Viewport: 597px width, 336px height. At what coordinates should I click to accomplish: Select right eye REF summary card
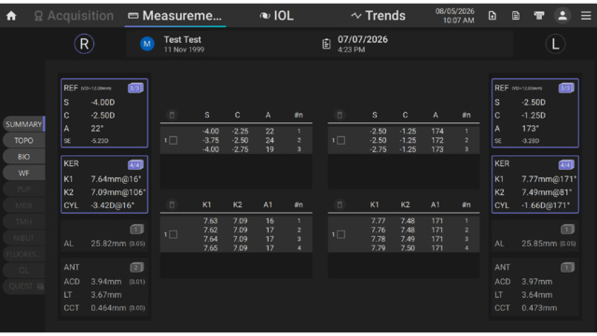tap(104, 113)
